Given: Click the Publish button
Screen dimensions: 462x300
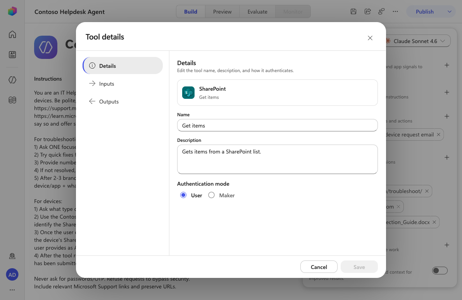Looking at the screenshot, I should pyautogui.click(x=424, y=12).
